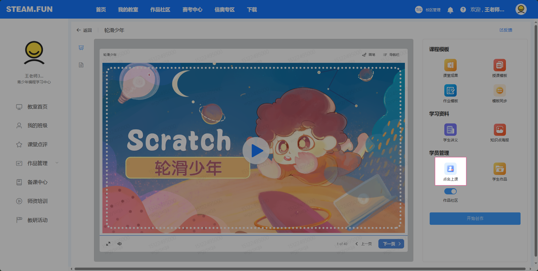
Task: Open the 授课模板 icon
Action: (x=499, y=65)
